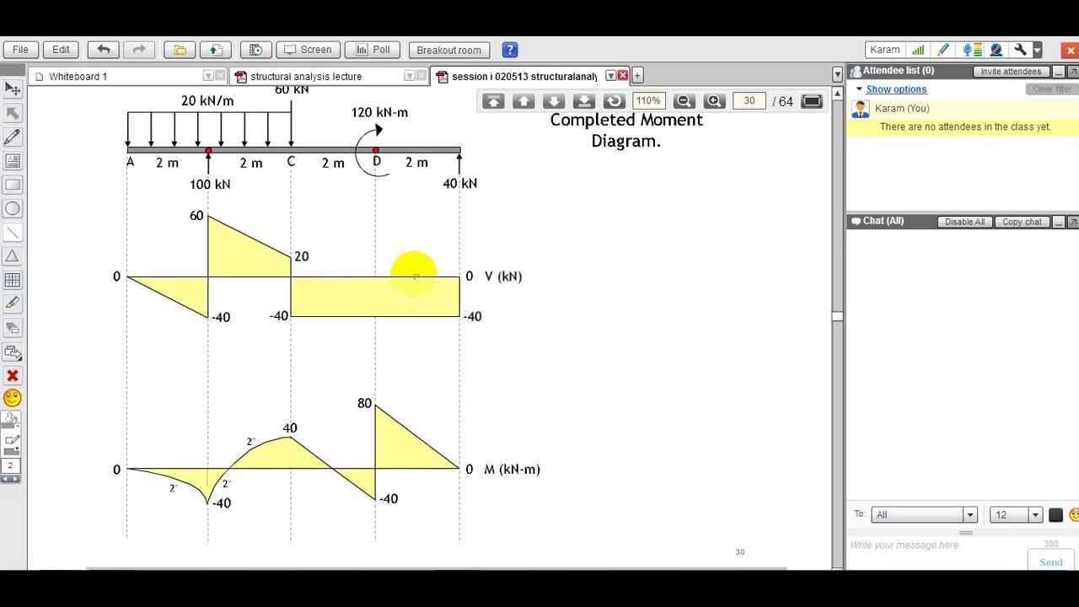The image size is (1079, 607).
Task: Zoom out with the minus magnifier
Action: [684, 101]
